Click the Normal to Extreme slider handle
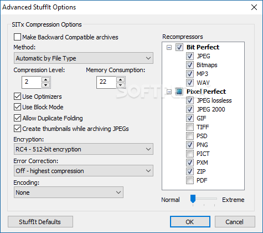Screen dimensions: 263x233 193,199
